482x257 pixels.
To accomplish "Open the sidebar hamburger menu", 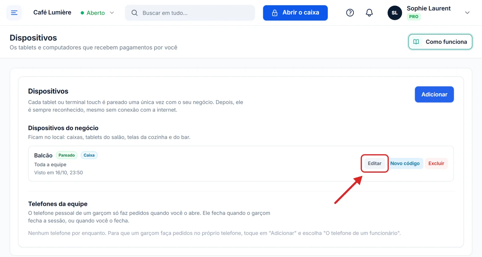I will 14,13.
